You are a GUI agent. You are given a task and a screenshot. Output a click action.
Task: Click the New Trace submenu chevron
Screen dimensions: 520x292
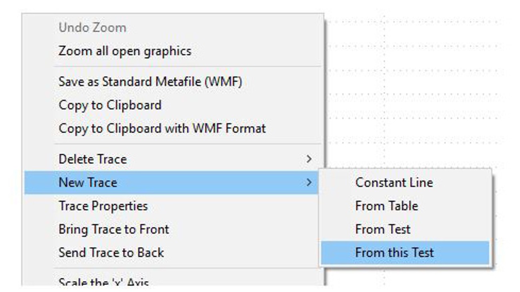[309, 183]
